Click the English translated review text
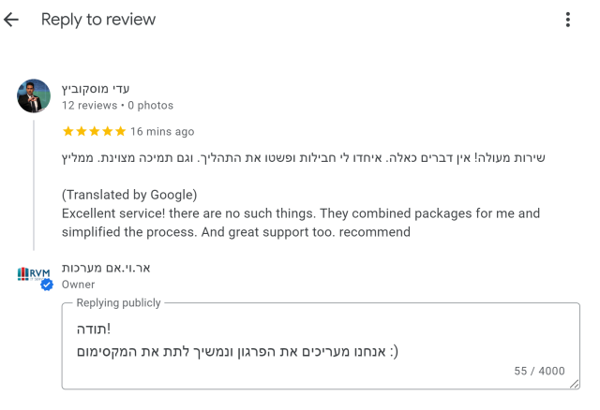Image resolution: width=600 pixels, height=410 pixels. point(301,223)
